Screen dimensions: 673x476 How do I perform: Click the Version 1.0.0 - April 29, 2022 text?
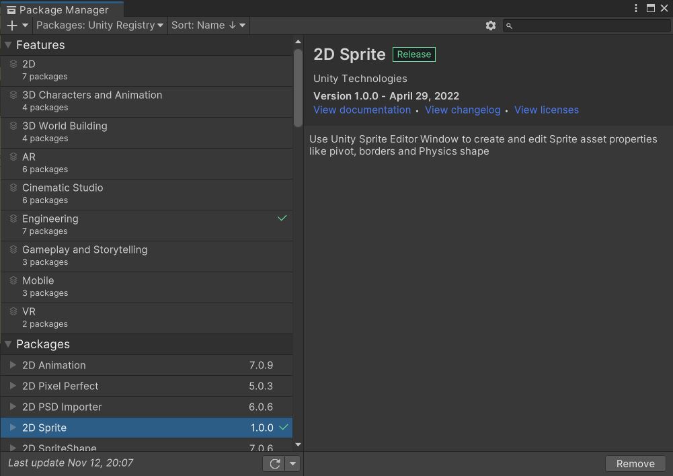(387, 95)
